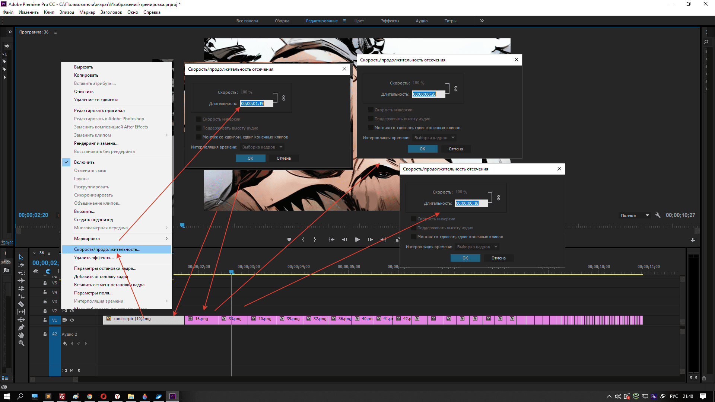
Task: Step forward one frame
Action: click(x=370, y=240)
